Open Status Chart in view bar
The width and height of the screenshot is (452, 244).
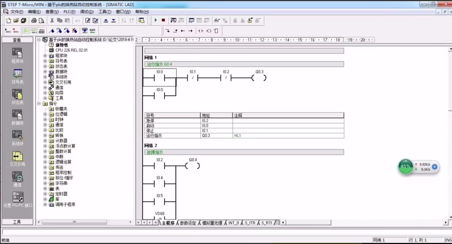[x=17, y=97]
